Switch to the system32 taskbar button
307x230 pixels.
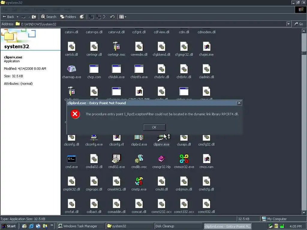[x=130, y=226]
